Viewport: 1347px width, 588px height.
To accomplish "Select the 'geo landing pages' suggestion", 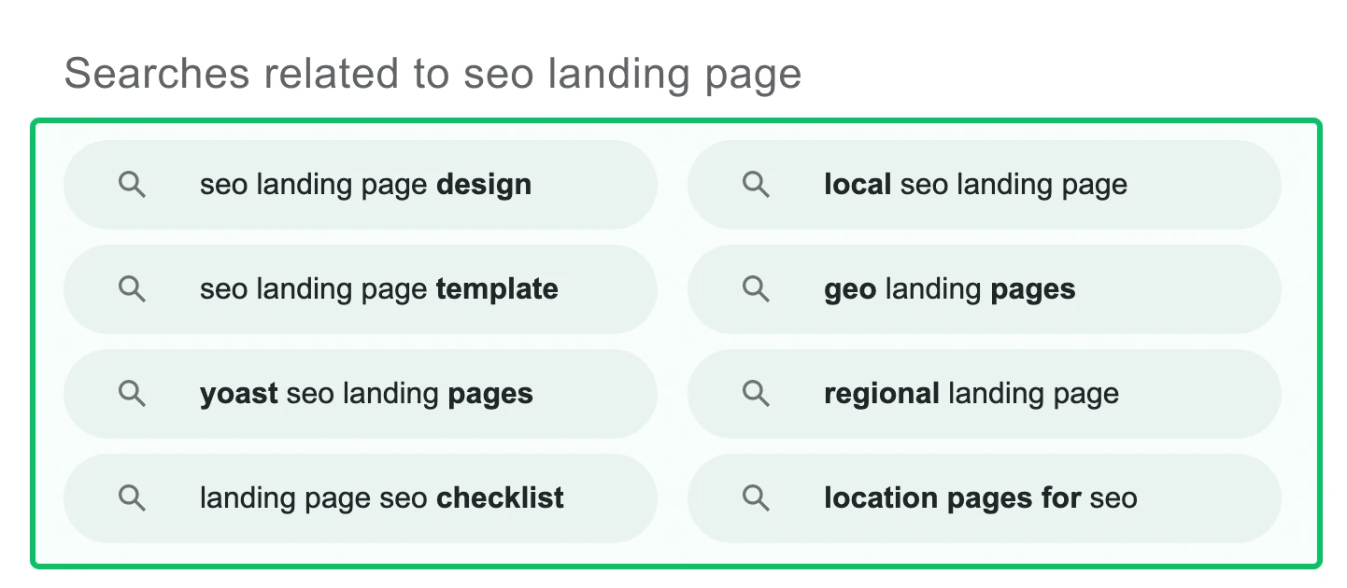I will 949,289.
